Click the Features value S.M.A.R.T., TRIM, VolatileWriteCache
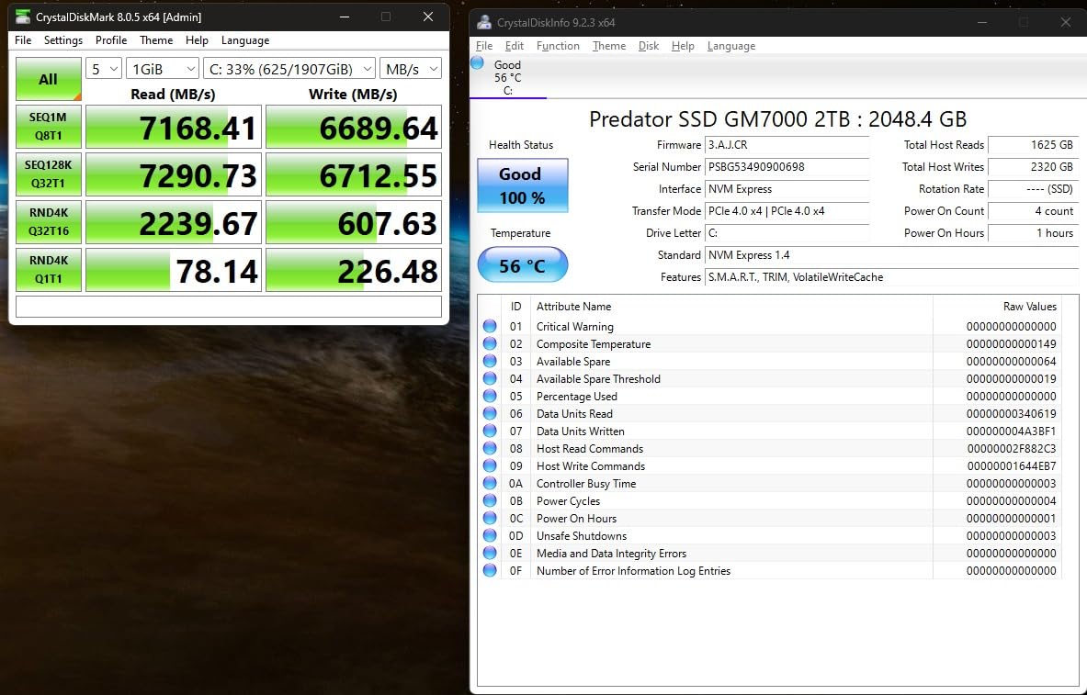Image resolution: width=1087 pixels, height=695 pixels. tap(891, 277)
